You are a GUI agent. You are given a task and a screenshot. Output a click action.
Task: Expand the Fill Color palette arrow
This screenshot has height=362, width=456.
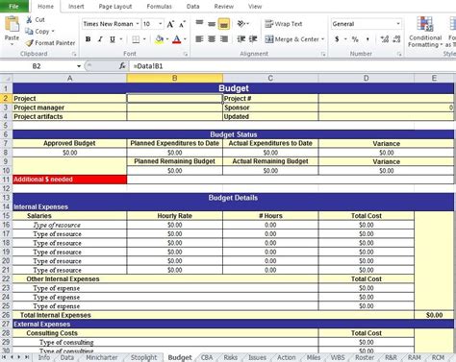coord(167,39)
